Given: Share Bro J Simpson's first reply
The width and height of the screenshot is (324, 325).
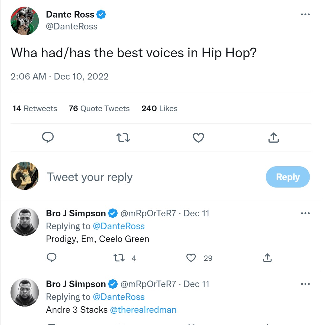Looking at the screenshot, I should 267,258.
